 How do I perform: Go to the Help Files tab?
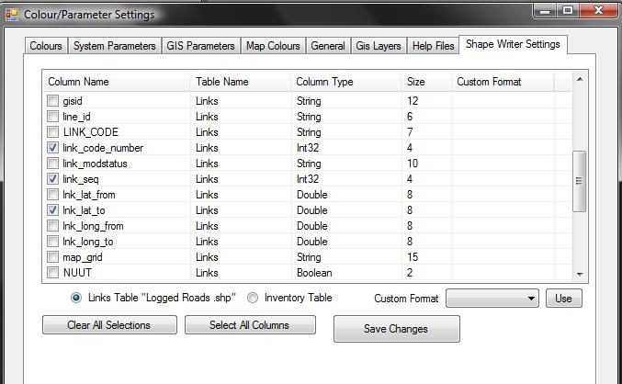[433, 46]
